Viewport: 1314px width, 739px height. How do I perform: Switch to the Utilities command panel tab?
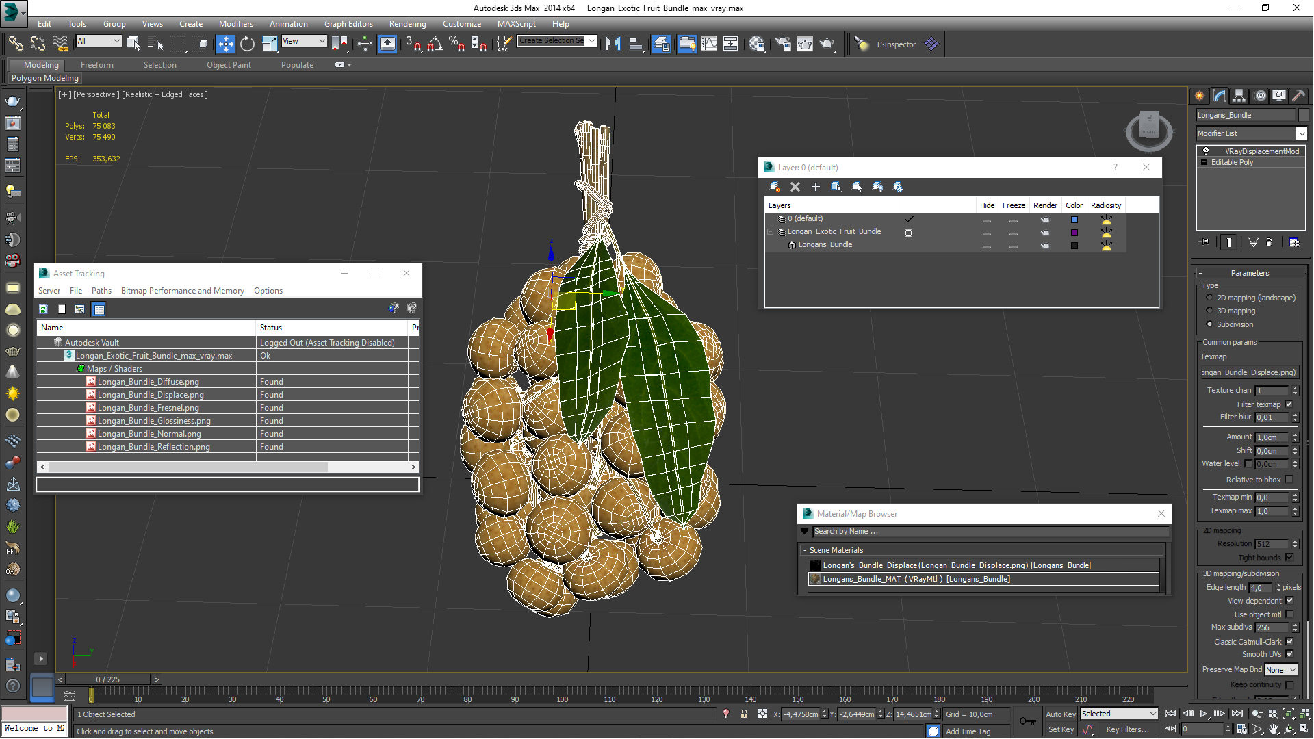pyautogui.click(x=1298, y=96)
